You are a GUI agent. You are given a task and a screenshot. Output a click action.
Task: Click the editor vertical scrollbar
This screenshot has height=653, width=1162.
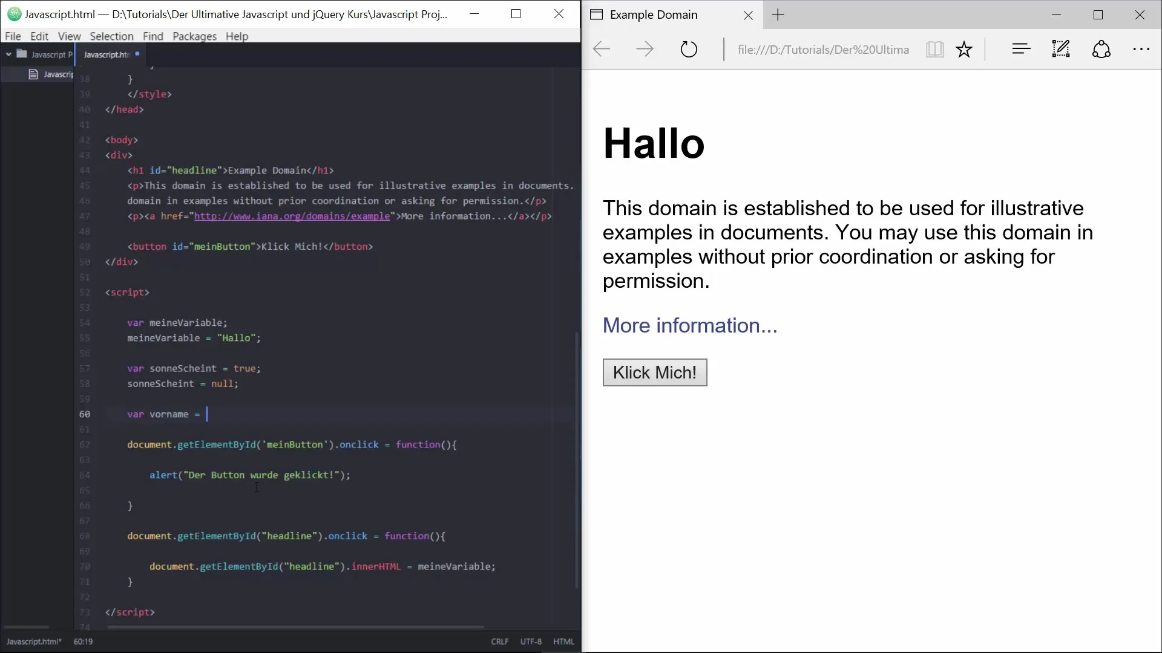(577, 460)
